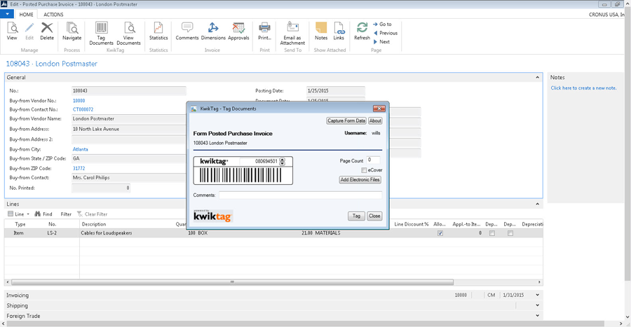Click the View ribbon icon
This screenshot has height=327, width=631.
12,31
